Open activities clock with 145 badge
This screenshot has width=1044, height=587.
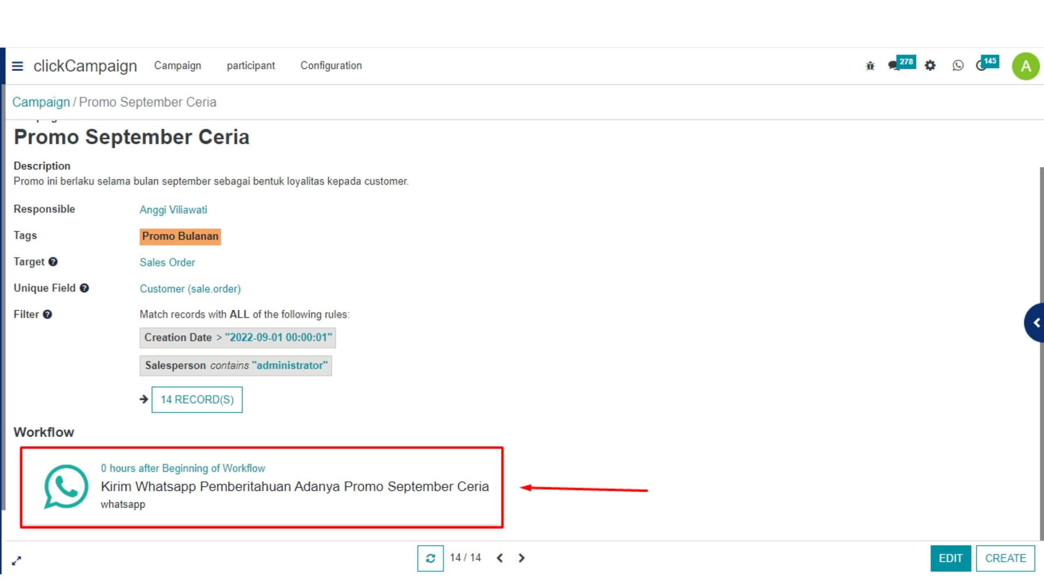[x=987, y=64]
